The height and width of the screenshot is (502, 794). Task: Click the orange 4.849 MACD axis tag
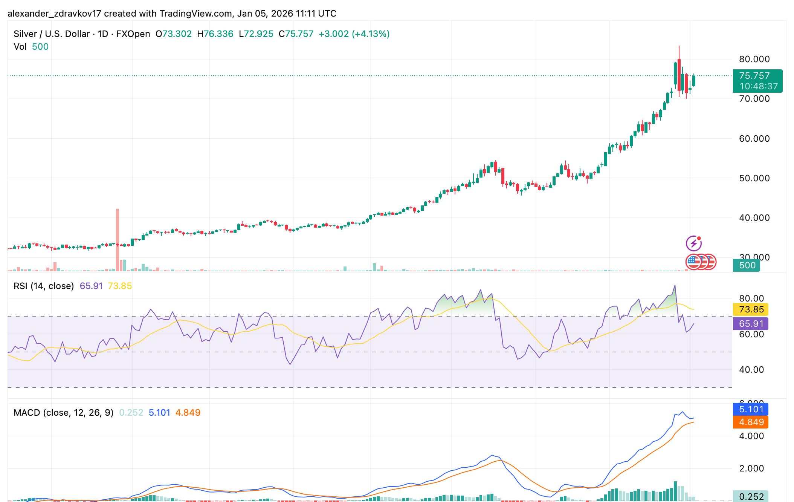coord(751,422)
